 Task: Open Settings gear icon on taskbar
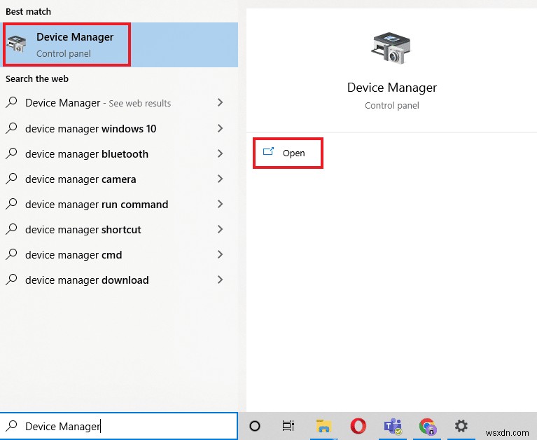461,425
